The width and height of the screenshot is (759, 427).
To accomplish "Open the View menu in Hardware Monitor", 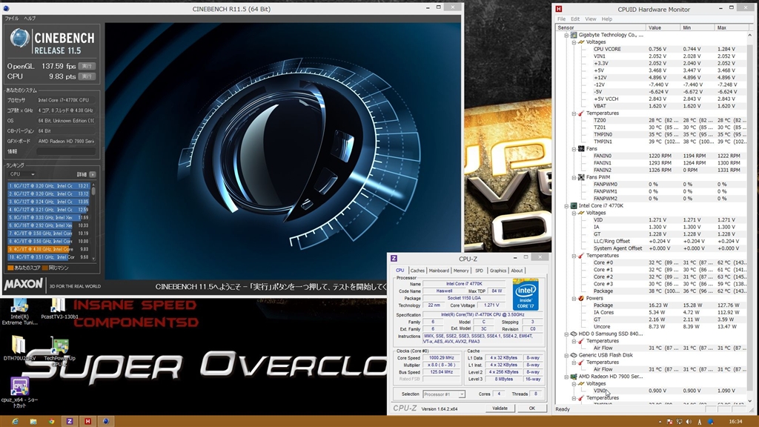I will tap(590, 19).
